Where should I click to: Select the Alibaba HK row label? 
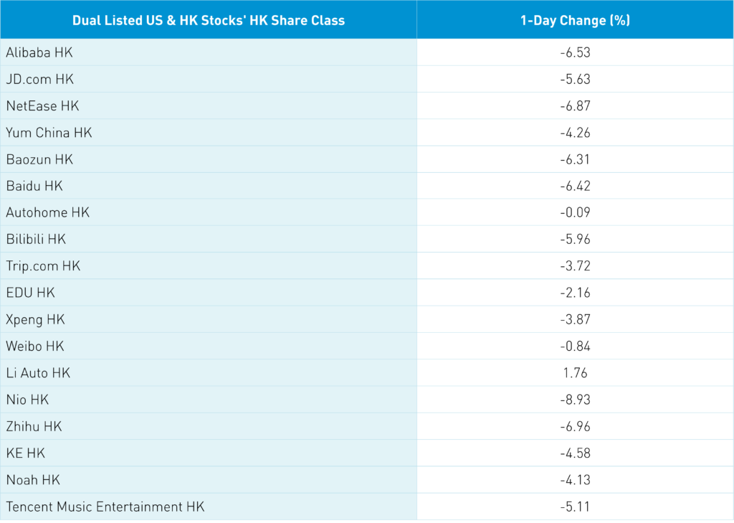pyautogui.click(x=39, y=52)
